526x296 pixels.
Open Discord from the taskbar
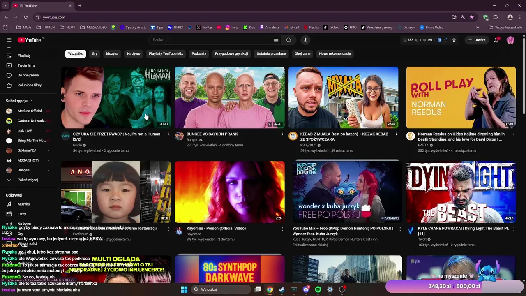click(306, 289)
